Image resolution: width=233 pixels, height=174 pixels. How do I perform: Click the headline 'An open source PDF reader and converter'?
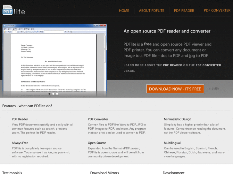click(x=167, y=31)
